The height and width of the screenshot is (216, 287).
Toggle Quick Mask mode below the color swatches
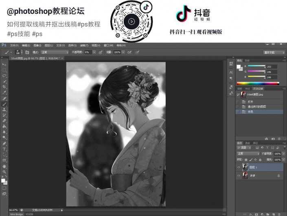(4, 188)
